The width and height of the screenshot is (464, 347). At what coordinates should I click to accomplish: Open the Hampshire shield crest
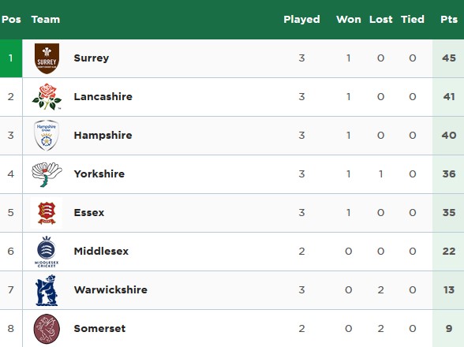[47, 135]
